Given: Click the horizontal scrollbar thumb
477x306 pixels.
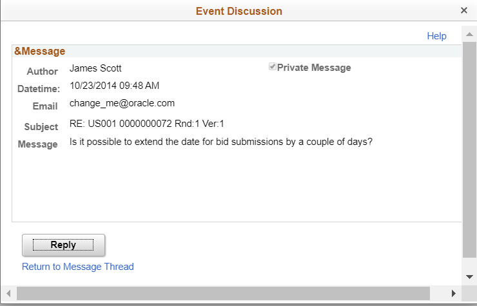Looking at the screenshot, I should [x=223, y=293].
